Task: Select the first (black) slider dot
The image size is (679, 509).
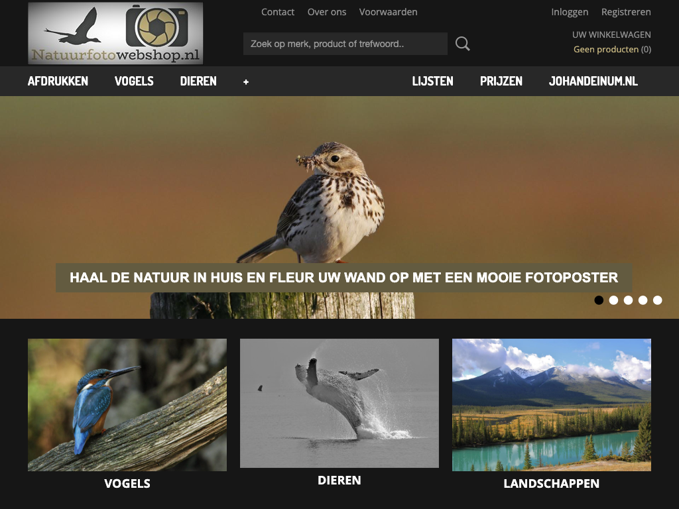Action: pyautogui.click(x=599, y=300)
